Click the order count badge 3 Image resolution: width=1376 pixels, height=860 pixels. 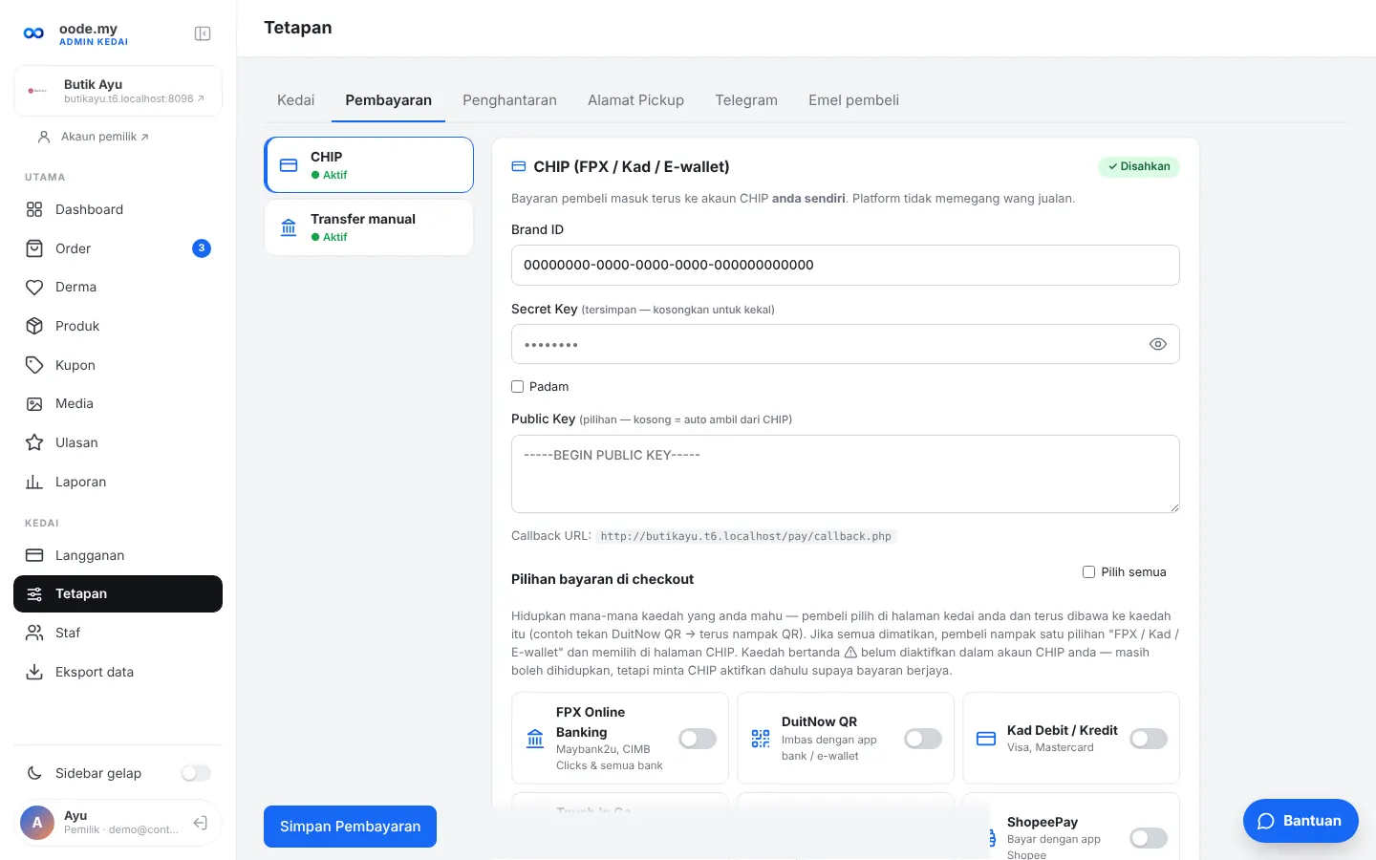click(202, 248)
